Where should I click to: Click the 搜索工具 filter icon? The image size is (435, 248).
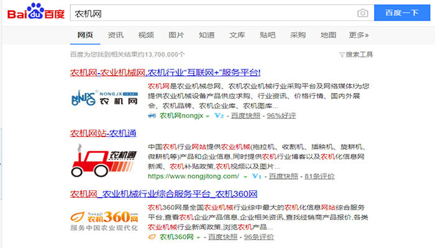(x=341, y=55)
